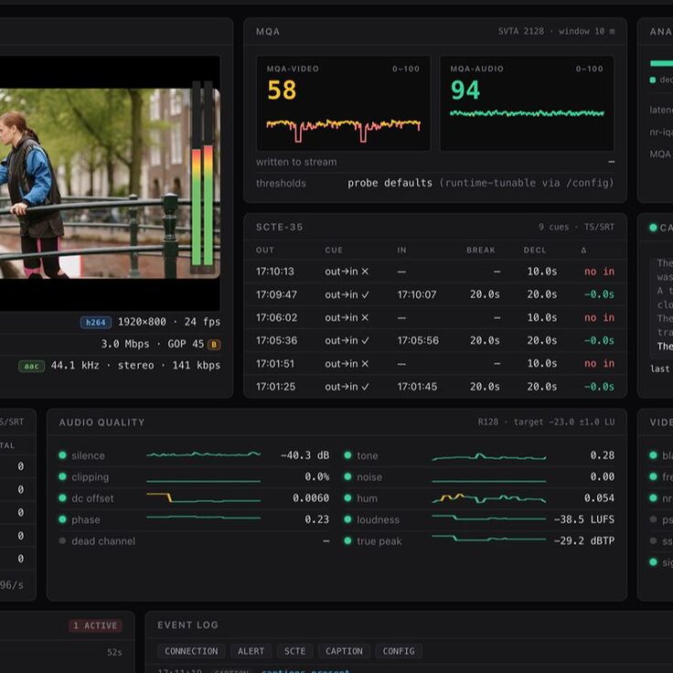Viewport: 673px width, 673px height.
Task: Click the phase status dot
Action: [62, 519]
